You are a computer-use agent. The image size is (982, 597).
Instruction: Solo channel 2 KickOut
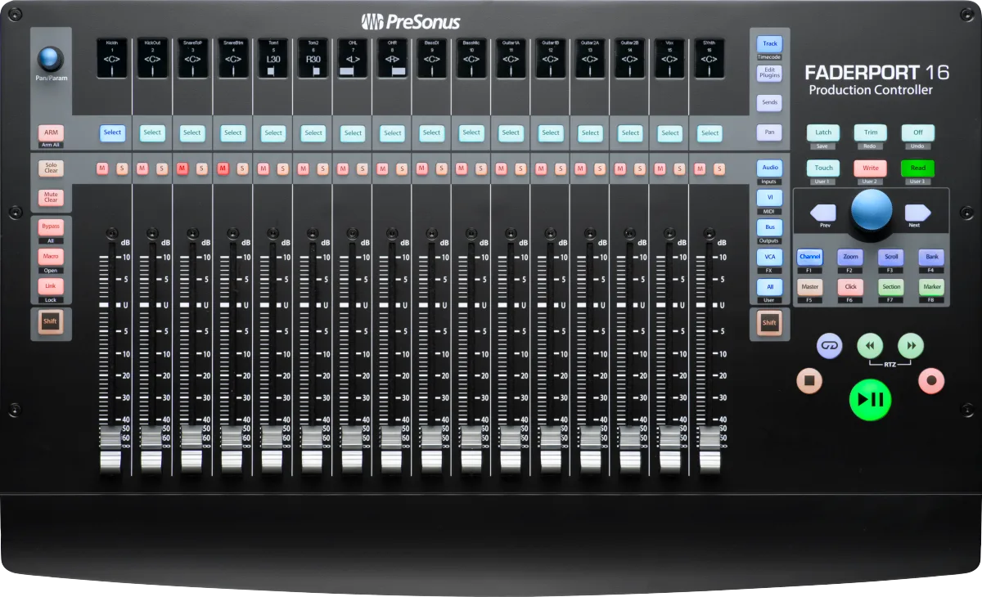click(x=162, y=168)
